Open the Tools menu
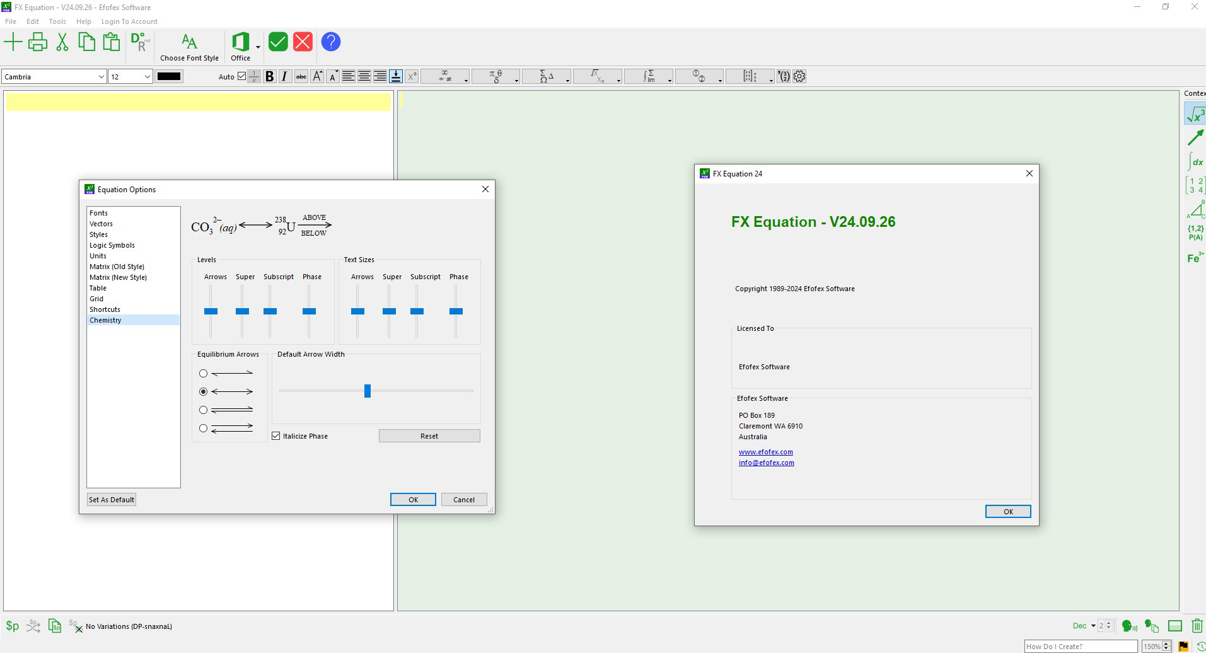Viewport: 1206px width, 656px height. coord(57,21)
